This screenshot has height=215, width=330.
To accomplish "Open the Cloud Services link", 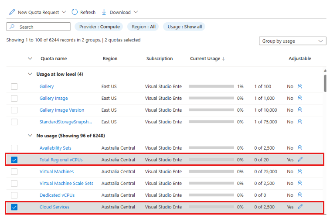I will (54, 207).
